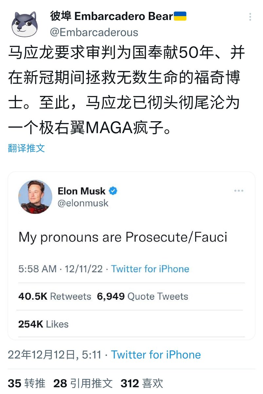
Task: Click the Ukraine flag emoji in name
Action: point(180,16)
